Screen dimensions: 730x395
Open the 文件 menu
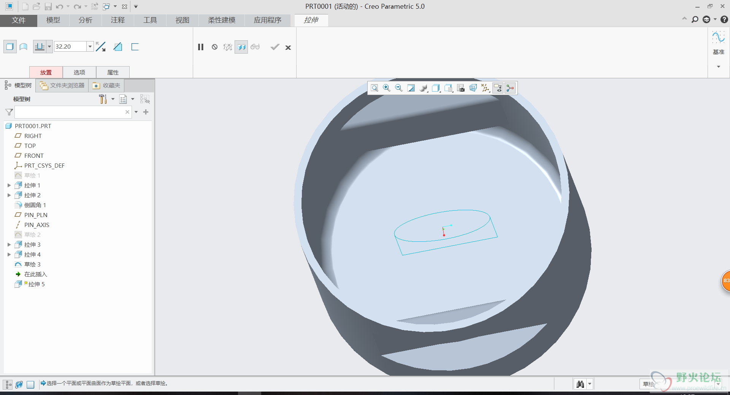(x=19, y=20)
